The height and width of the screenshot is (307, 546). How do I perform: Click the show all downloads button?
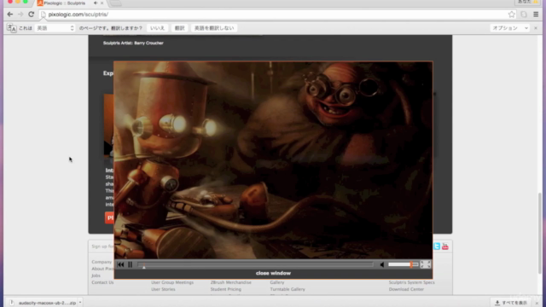tap(511, 303)
